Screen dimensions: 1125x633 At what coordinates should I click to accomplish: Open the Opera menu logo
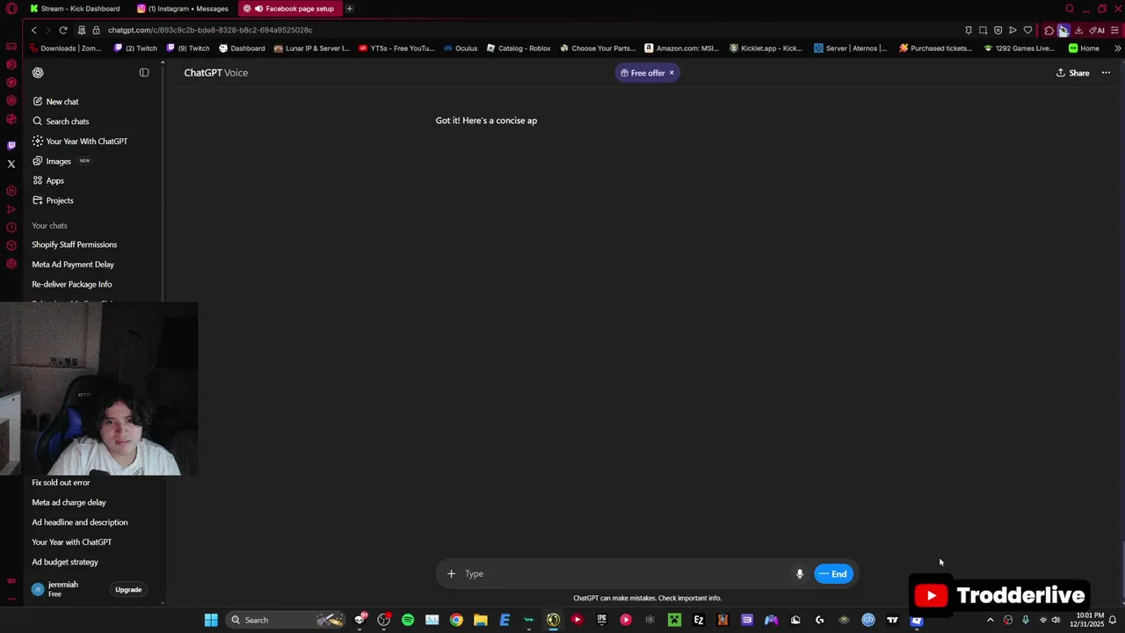click(x=11, y=9)
